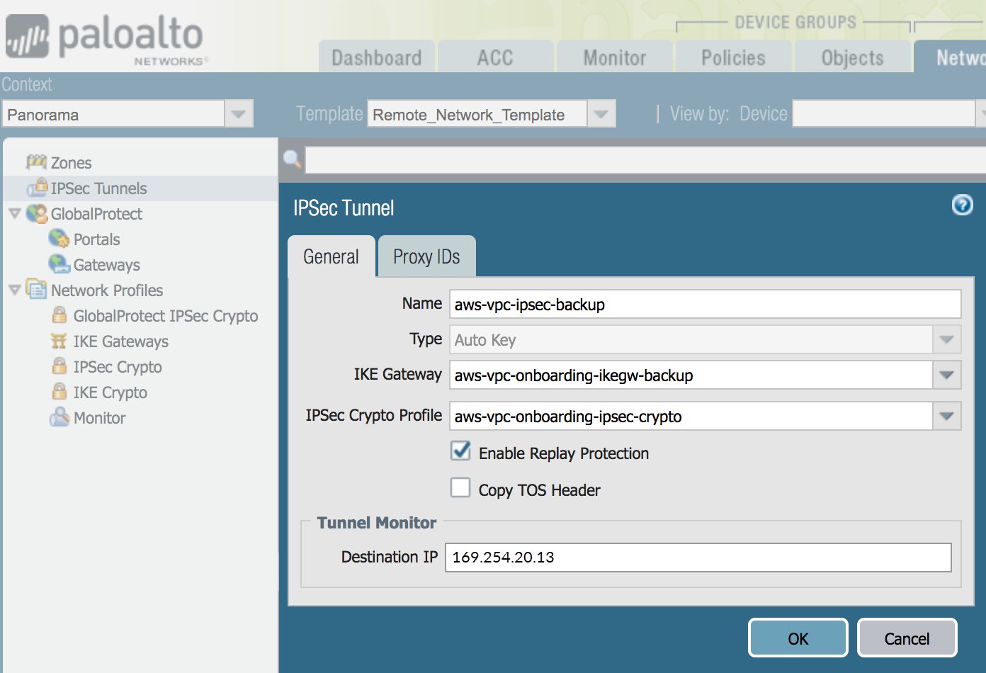The height and width of the screenshot is (673, 986).
Task: Confirm with the OK button
Action: (x=798, y=638)
